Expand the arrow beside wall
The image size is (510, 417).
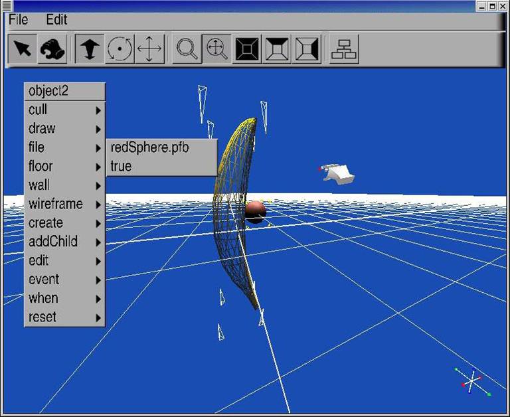[x=98, y=186]
